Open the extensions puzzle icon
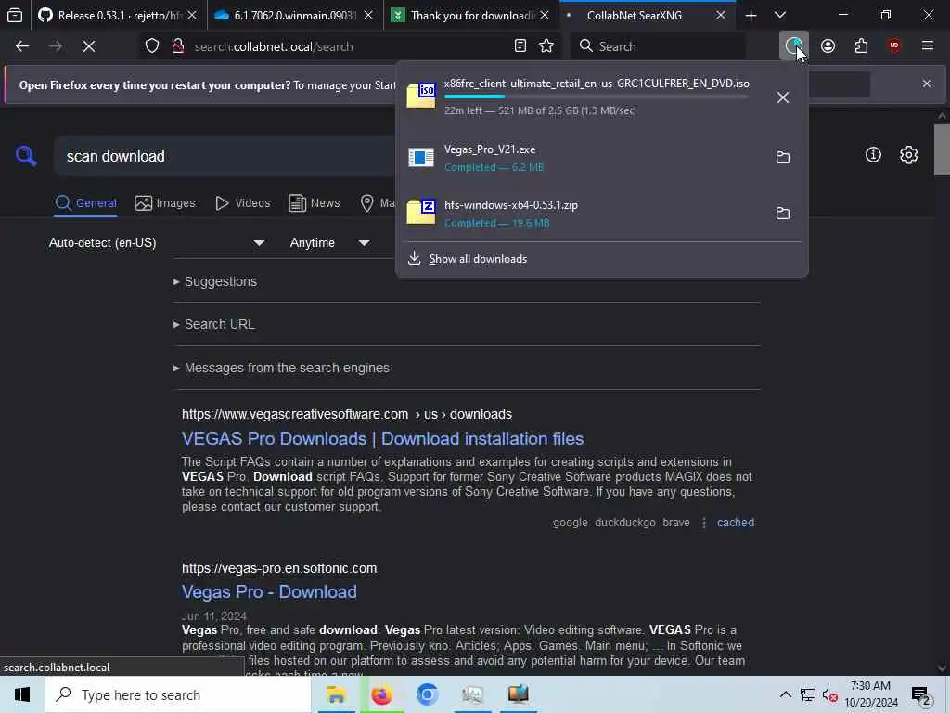 (x=861, y=46)
